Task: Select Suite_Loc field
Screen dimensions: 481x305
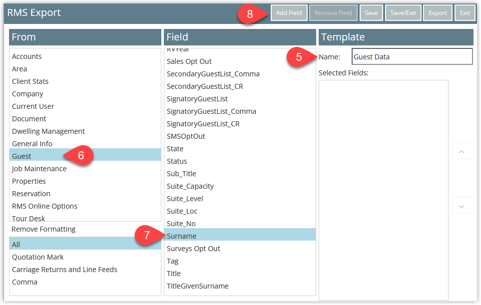Action: coord(240,211)
